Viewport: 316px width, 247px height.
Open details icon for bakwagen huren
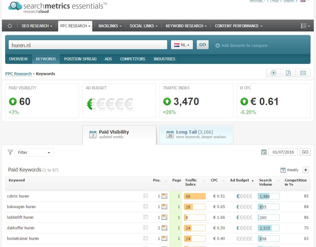pos(146,207)
